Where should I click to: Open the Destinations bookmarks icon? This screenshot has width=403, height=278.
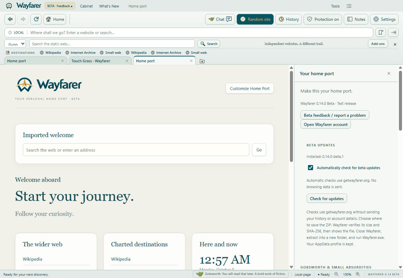point(8,53)
